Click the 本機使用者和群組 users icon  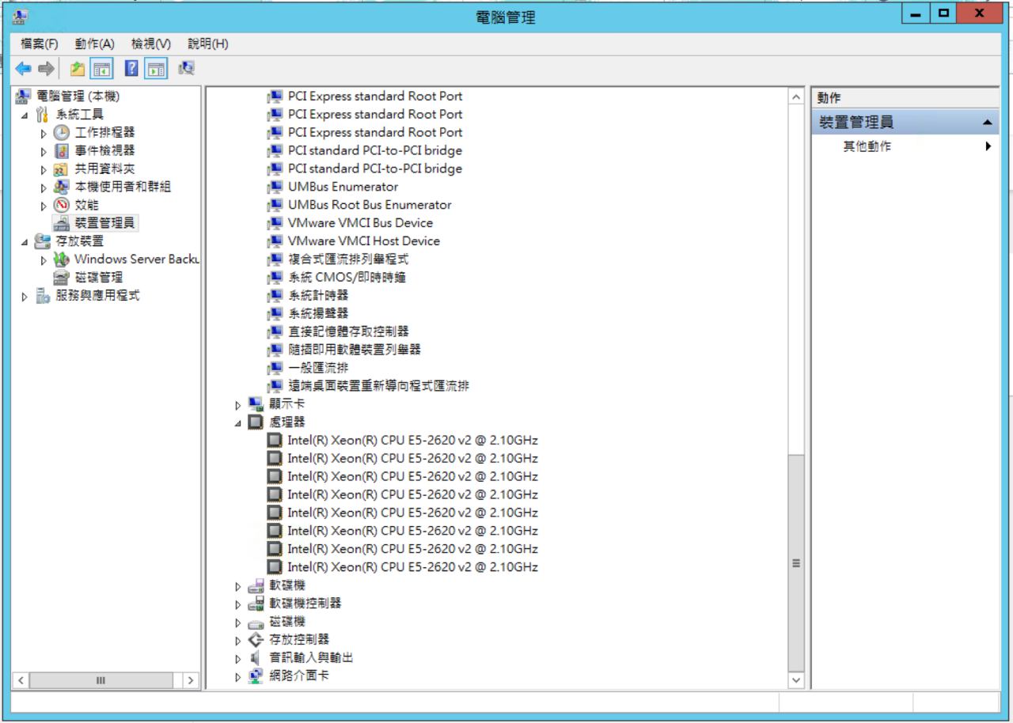62,187
